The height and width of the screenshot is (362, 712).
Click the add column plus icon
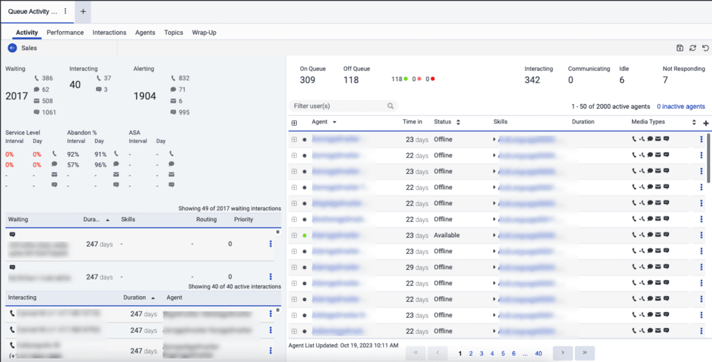tap(706, 123)
